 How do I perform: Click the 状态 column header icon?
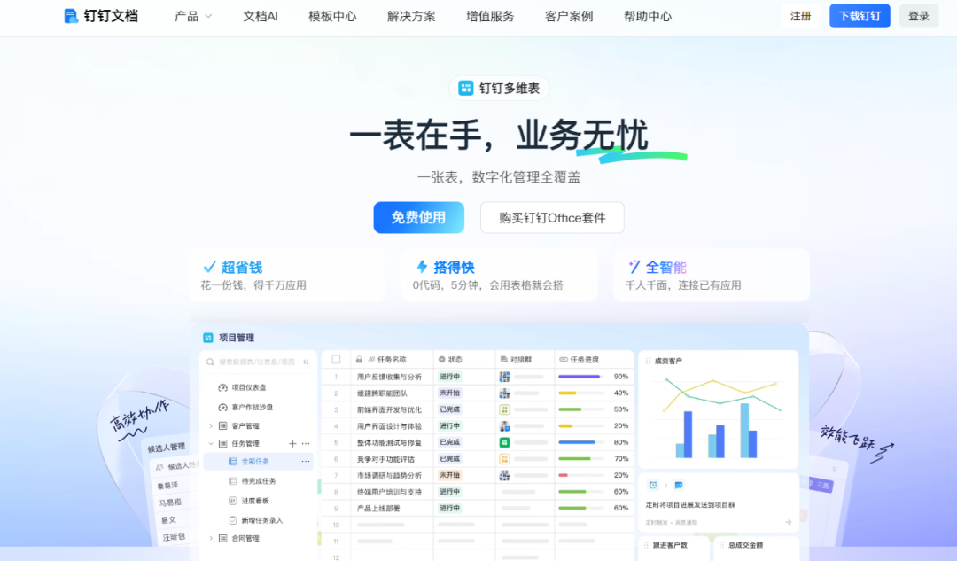(x=442, y=360)
